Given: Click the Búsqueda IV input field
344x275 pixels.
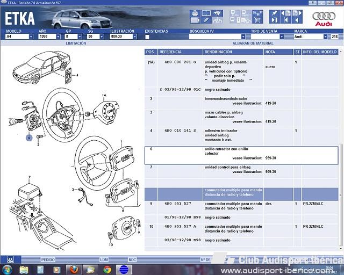Looking at the screenshot, I should tap(215, 37).
